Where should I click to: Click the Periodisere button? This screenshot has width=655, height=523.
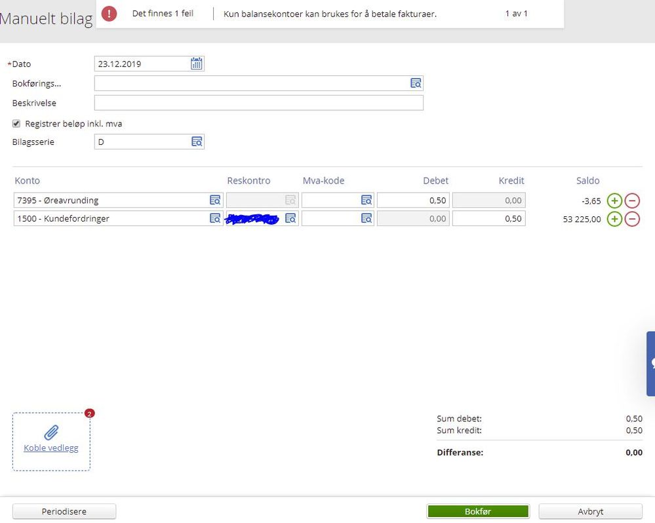tap(64, 511)
